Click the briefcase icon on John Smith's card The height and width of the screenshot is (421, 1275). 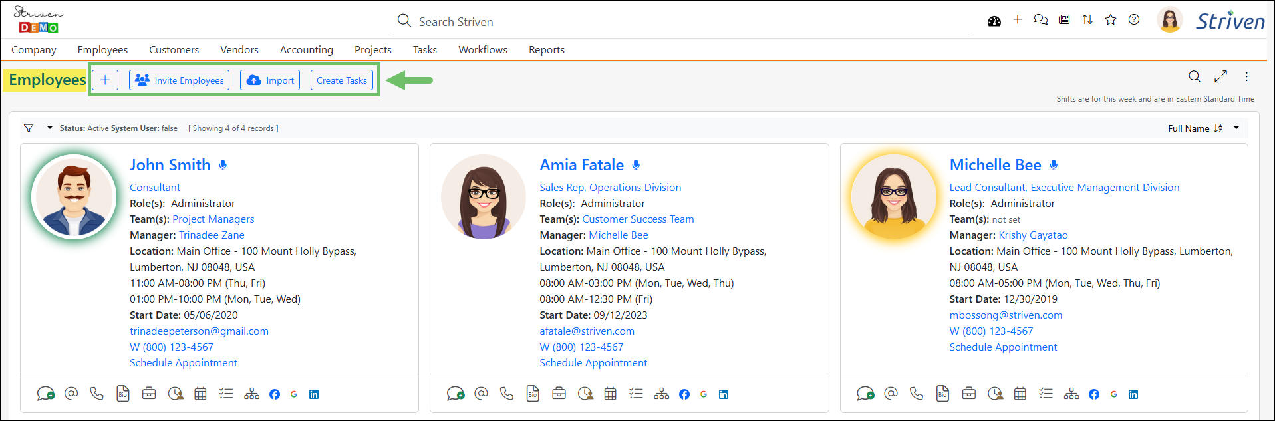149,394
